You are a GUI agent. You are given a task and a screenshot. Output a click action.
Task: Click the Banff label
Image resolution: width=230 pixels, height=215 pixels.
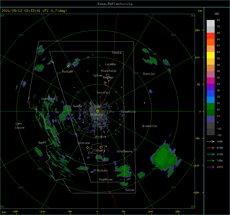click(42, 142)
